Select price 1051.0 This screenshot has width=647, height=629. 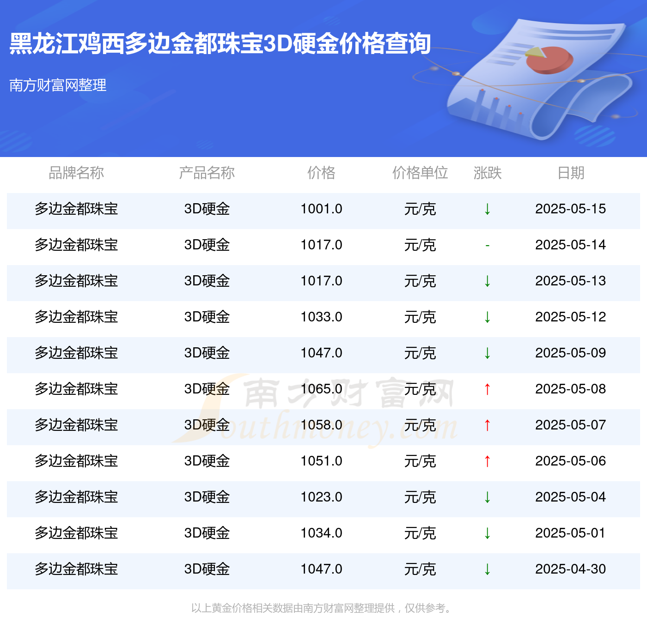pos(321,461)
